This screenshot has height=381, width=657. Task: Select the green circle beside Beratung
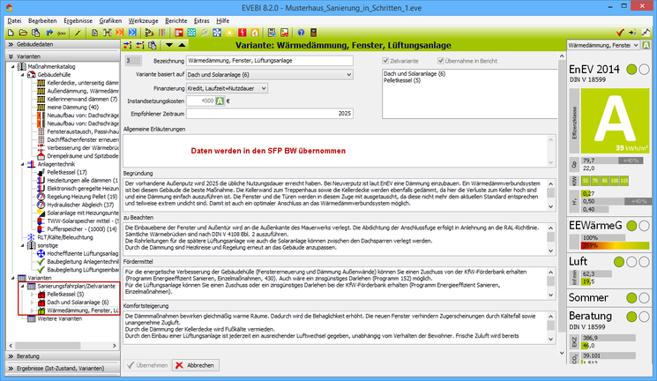(x=631, y=317)
